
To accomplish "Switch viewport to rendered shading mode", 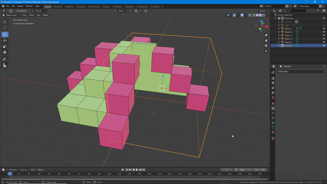I will click(x=264, y=15).
